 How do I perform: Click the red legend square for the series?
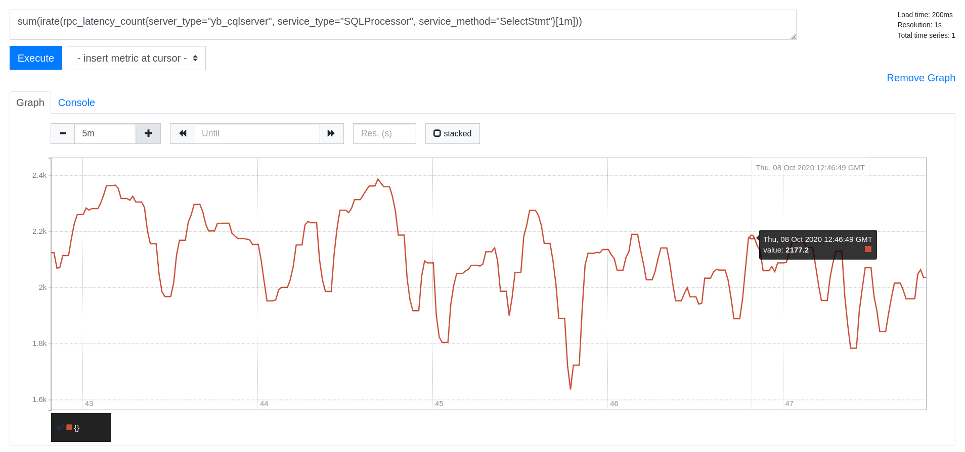(x=69, y=427)
